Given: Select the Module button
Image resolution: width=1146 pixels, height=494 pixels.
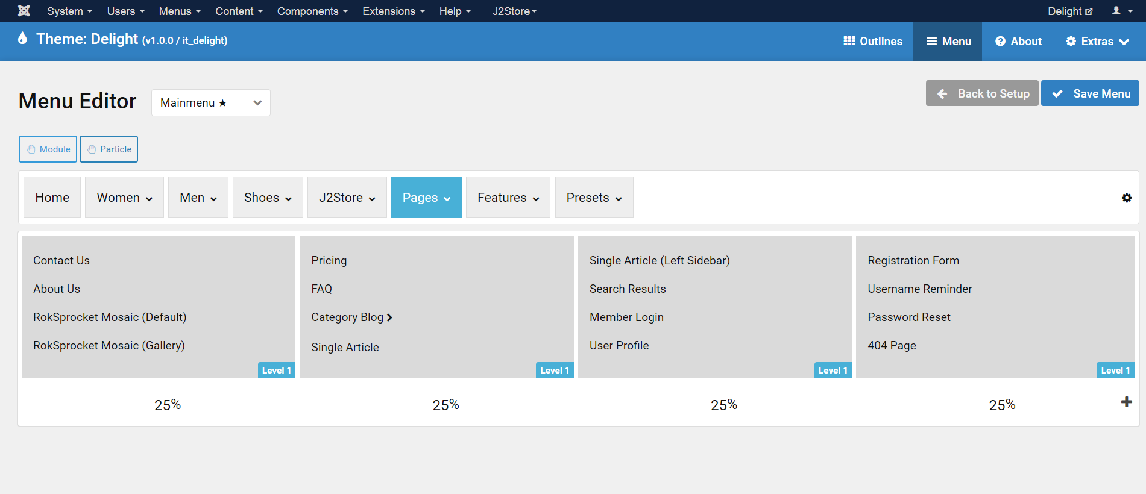Looking at the screenshot, I should (48, 149).
